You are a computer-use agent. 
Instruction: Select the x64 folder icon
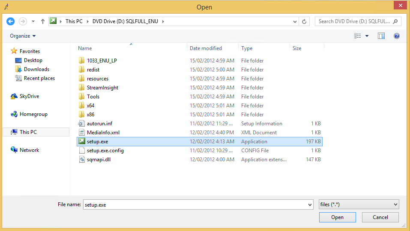pyautogui.click(x=81, y=106)
